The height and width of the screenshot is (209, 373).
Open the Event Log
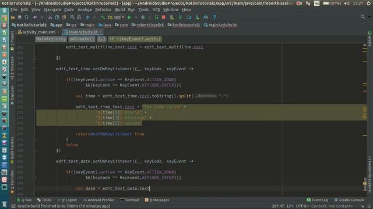[317, 200]
